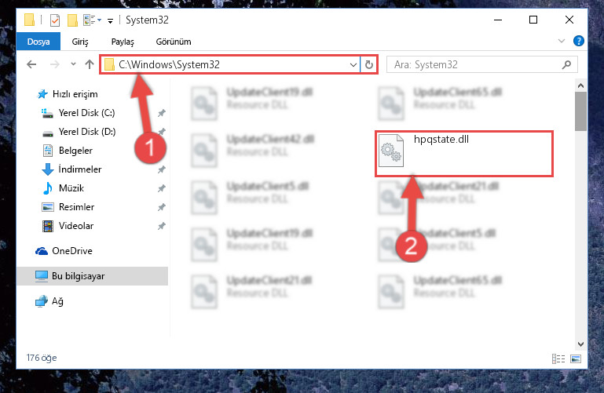604x393 pixels.
Task: Expand the address bar history dropdown
Action: 353,64
